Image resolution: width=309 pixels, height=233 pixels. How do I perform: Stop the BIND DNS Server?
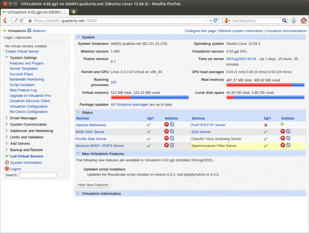(166, 131)
